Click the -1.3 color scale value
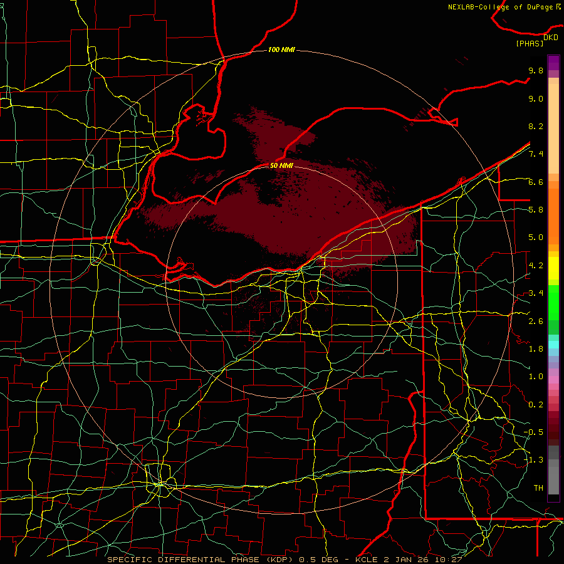564x564 pixels. tap(533, 460)
